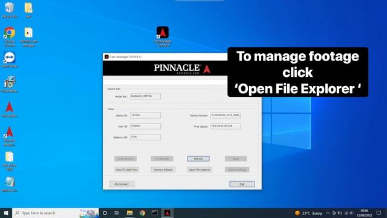This screenshot has width=387, height=218.
Task: Open the installer icon below TeamViewer
Action: click(10, 84)
